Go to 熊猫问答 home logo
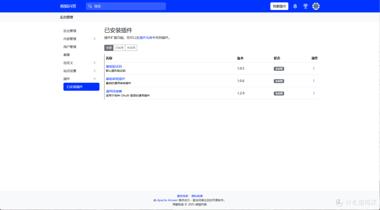380x210 pixels. tap(68, 6)
